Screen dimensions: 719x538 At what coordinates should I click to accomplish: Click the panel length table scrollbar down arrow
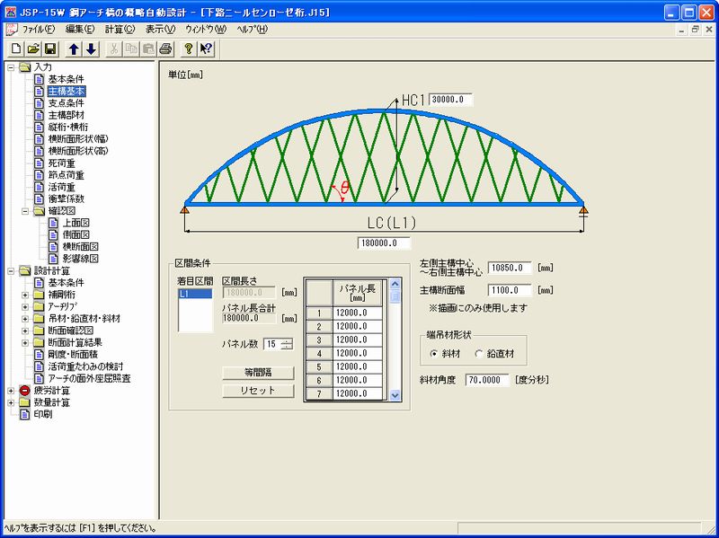click(395, 393)
